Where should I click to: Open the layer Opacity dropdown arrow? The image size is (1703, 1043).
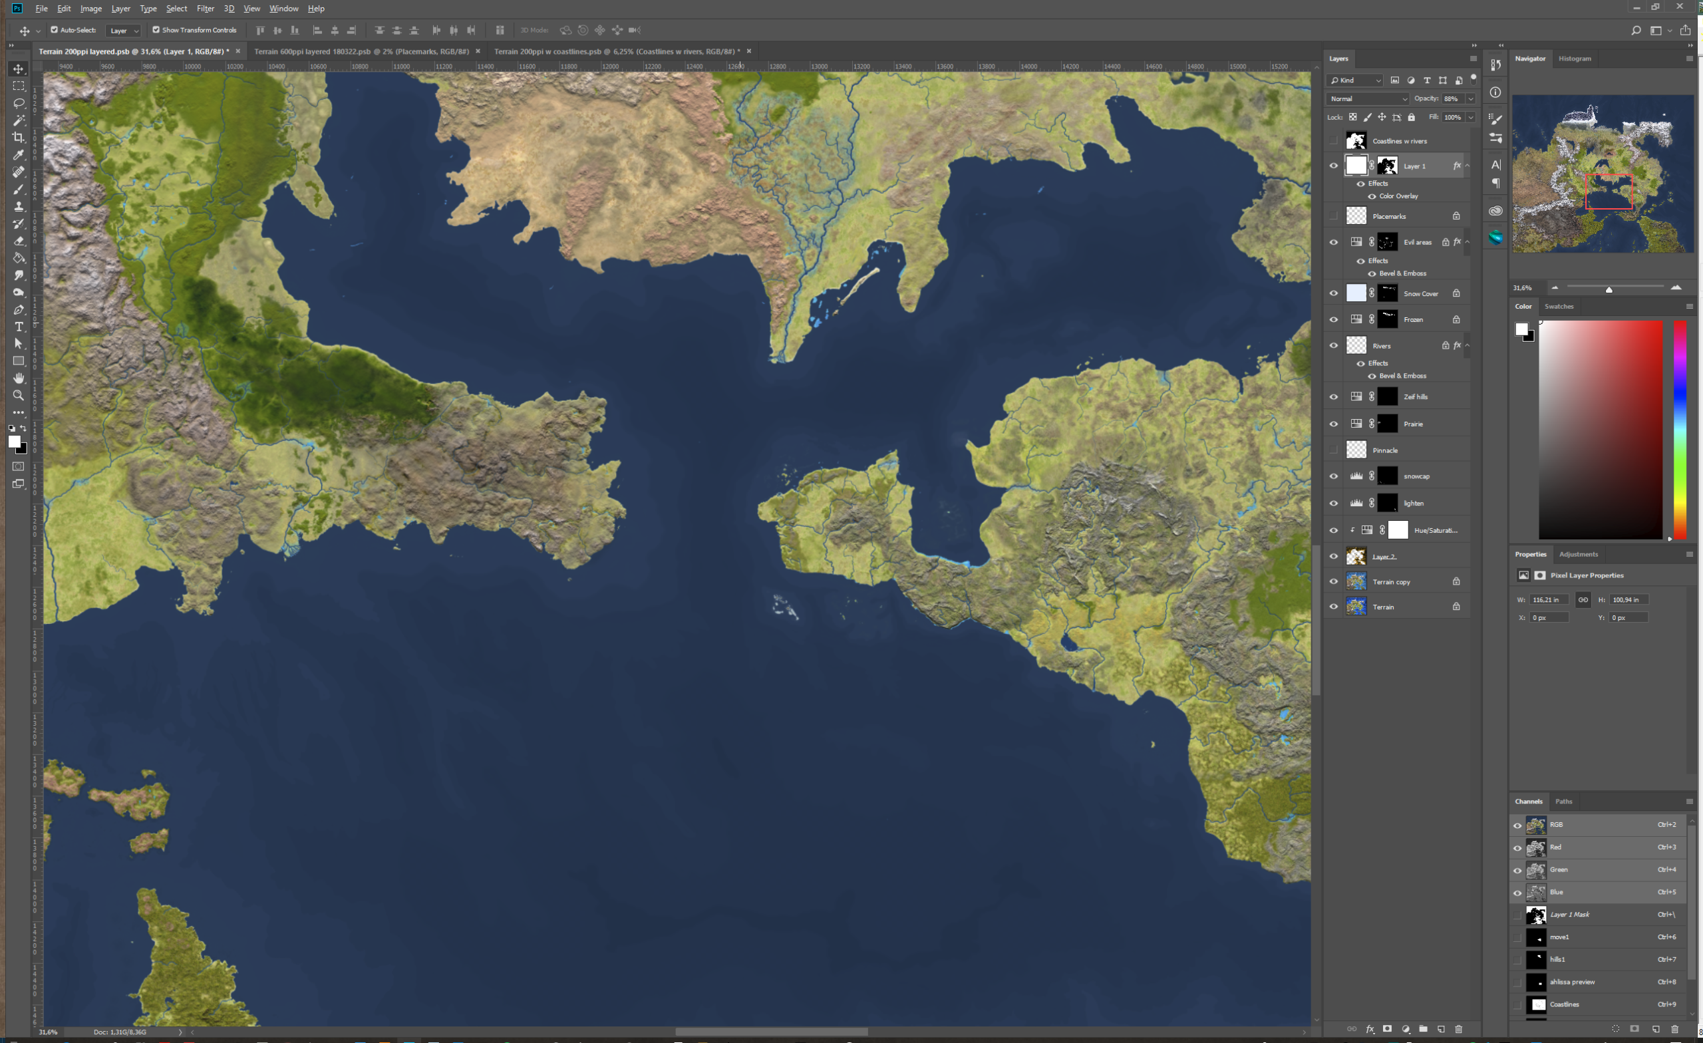click(x=1470, y=99)
